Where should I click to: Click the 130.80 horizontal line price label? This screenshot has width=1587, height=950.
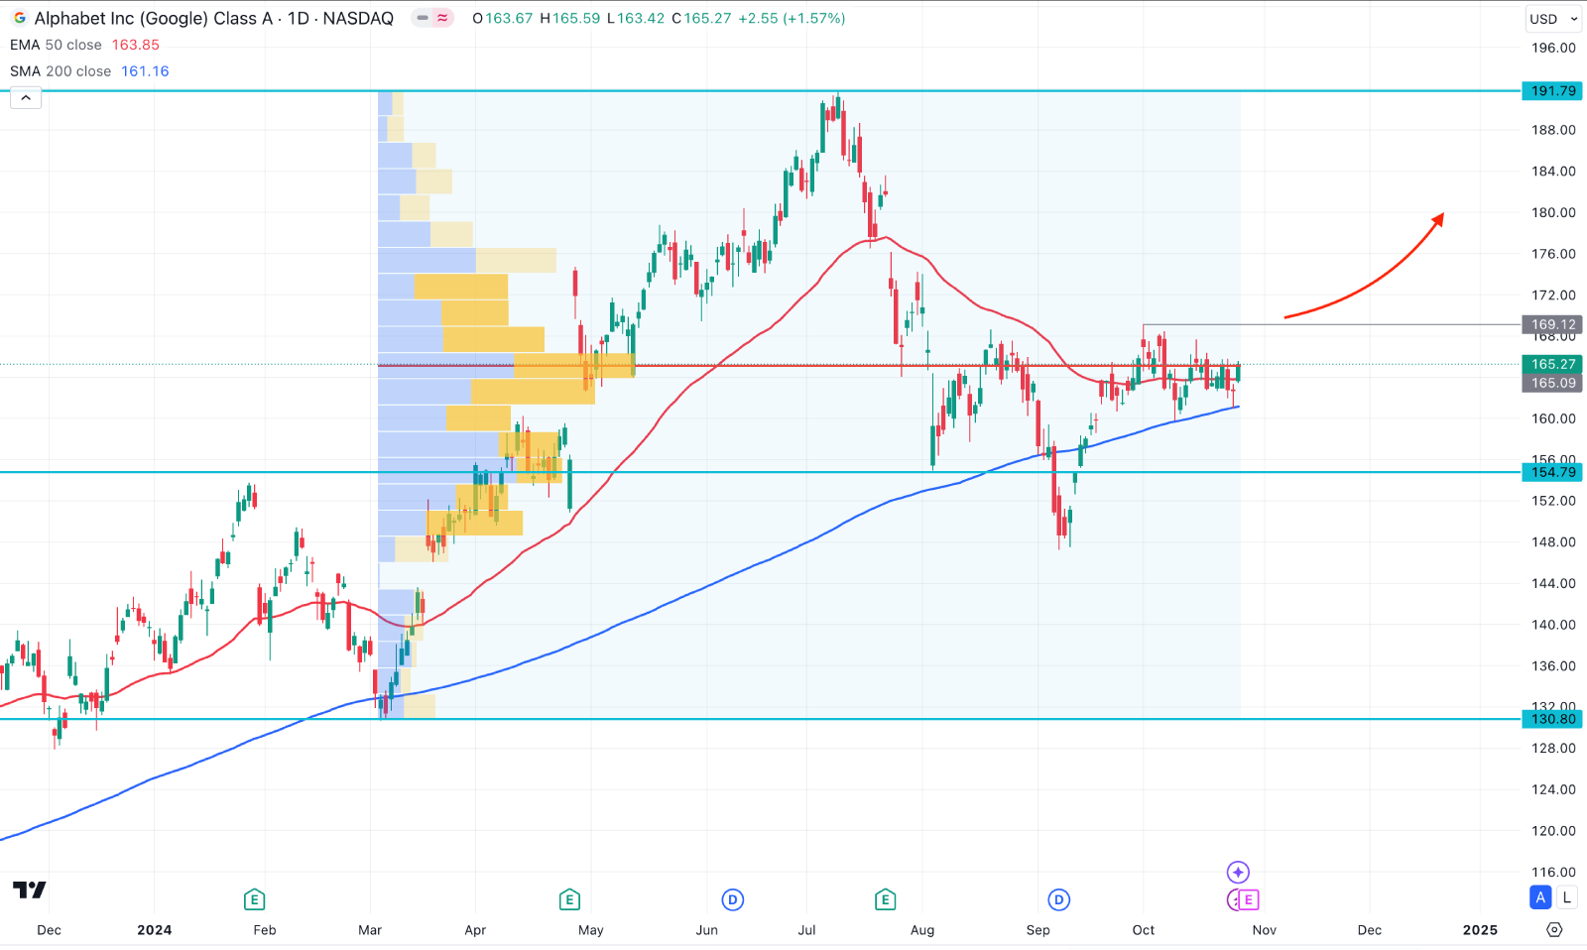[1552, 719]
